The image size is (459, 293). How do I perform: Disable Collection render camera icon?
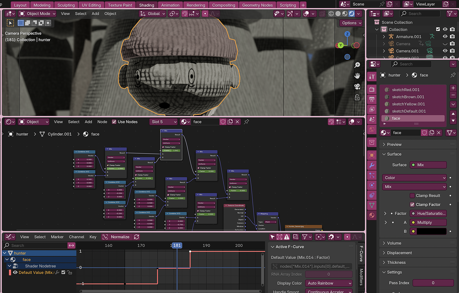pyautogui.click(x=452, y=29)
